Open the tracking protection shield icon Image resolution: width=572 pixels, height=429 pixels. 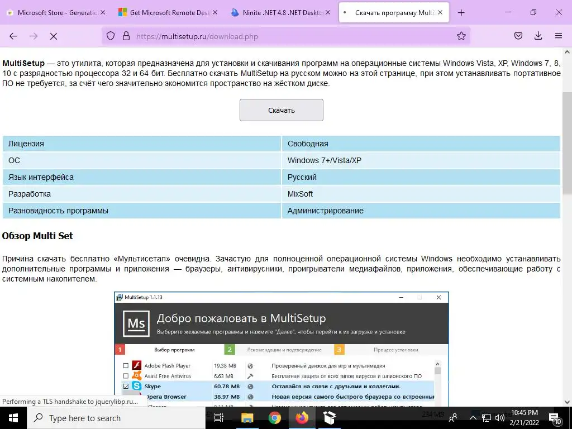click(111, 36)
